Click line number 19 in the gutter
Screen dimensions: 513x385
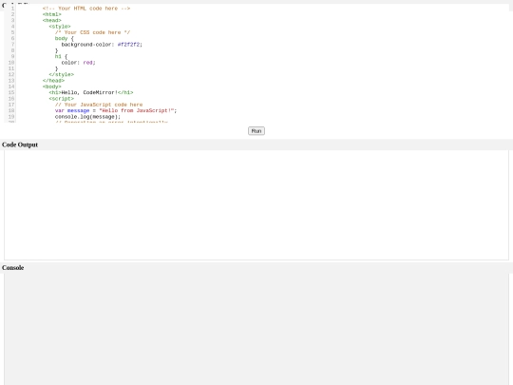(x=11, y=117)
